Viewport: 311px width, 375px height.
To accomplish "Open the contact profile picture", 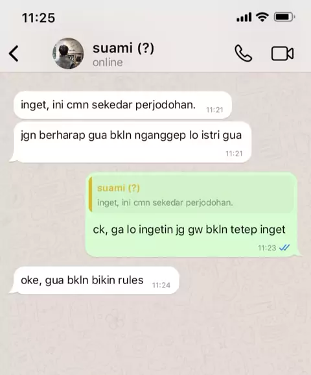I will click(x=68, y=53).
